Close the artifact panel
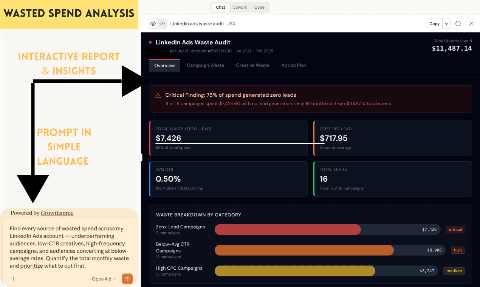Image resolution: width=480 pixels, height=287 pixels. 471,23
